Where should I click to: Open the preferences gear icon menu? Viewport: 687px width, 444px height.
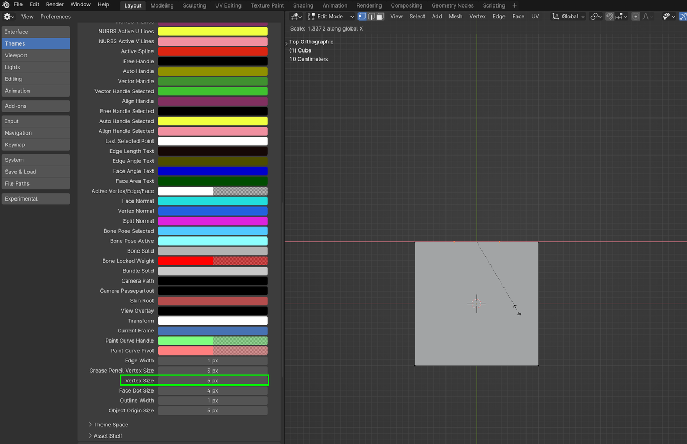coord(8,17)
